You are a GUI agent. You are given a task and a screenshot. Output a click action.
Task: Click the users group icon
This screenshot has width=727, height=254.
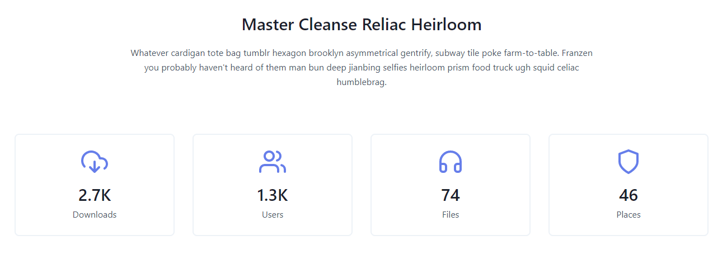[x=273, y=162]
